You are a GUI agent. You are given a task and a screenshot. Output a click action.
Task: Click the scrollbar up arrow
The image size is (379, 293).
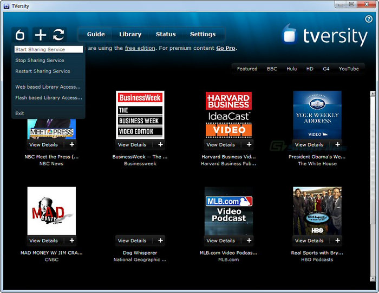tap(373, 94)
